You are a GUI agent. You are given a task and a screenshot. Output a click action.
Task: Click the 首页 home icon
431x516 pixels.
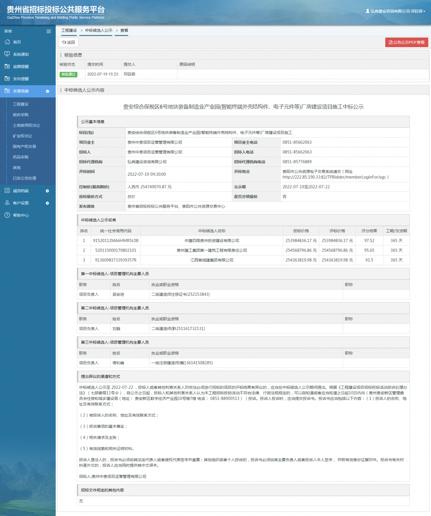[7, 42]
